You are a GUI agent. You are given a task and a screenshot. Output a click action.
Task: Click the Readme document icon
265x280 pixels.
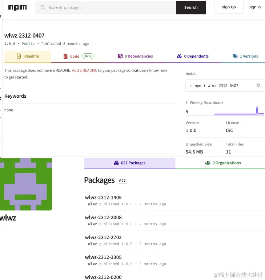(19, 56)
